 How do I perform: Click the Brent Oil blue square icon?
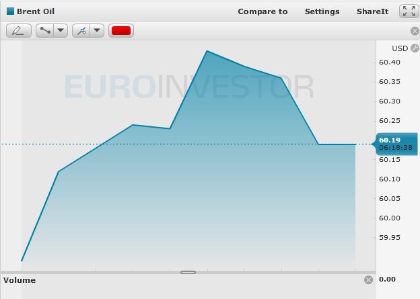click(x=10, y=11)
